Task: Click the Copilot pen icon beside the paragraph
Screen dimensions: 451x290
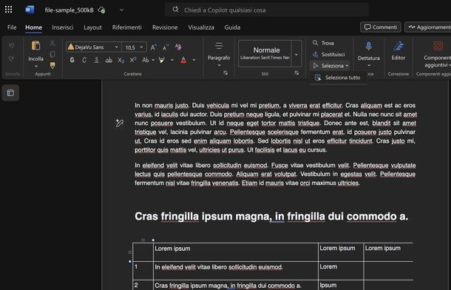Action: point(119,123)
